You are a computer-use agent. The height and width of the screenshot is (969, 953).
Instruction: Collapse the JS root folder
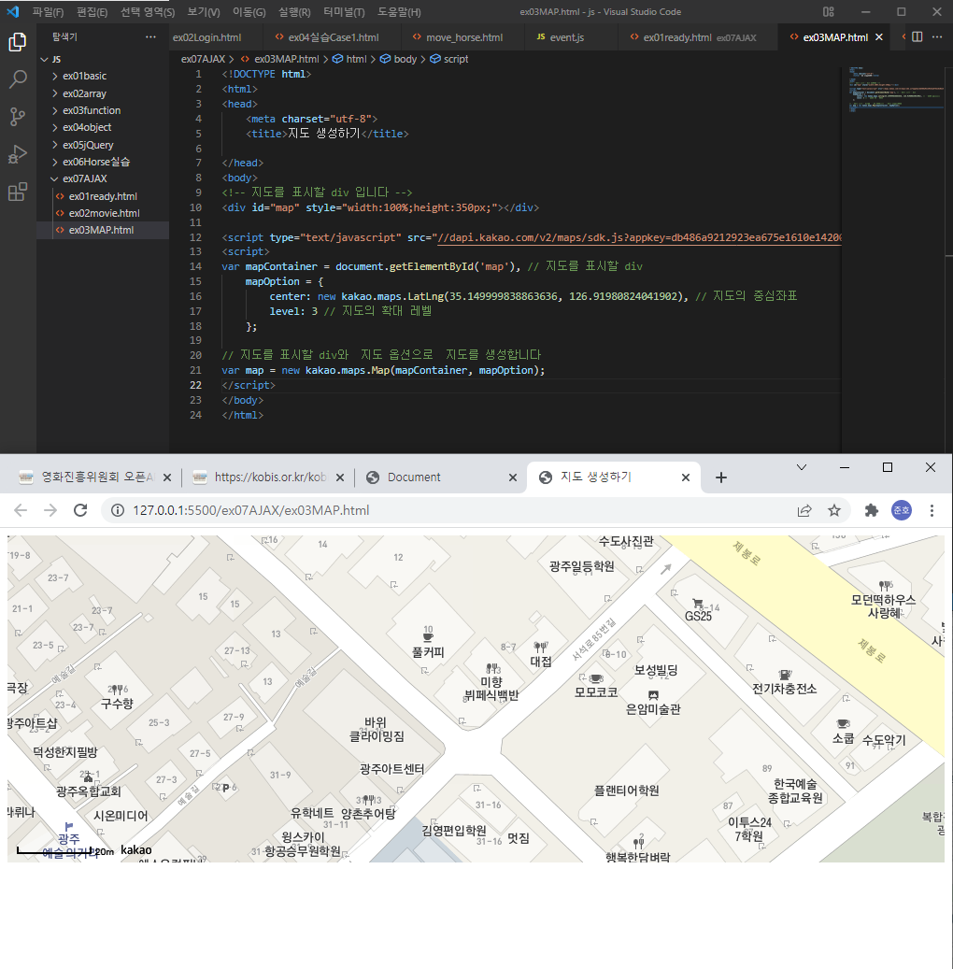click(44, 59)
